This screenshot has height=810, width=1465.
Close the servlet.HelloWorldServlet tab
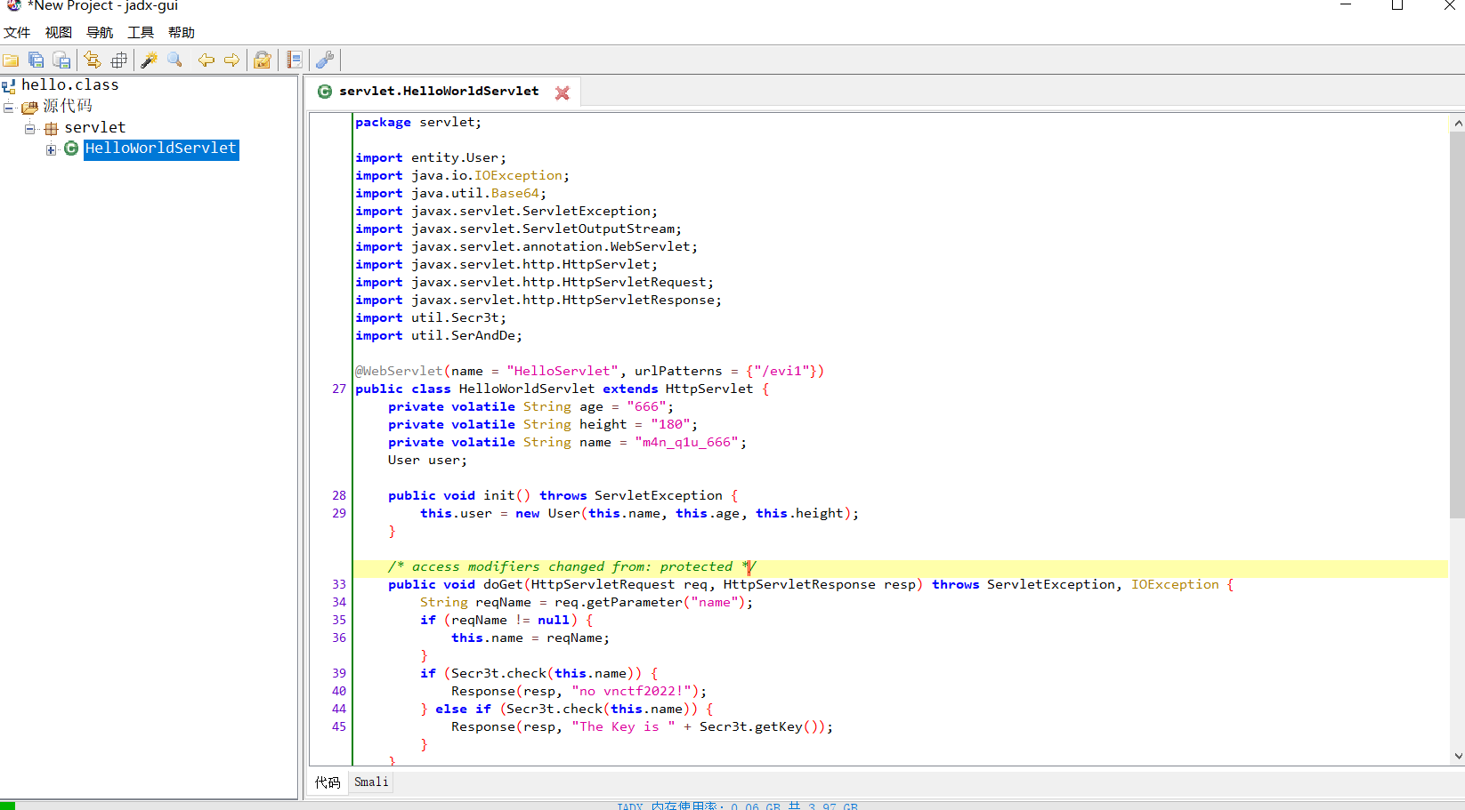click(563, 92)
